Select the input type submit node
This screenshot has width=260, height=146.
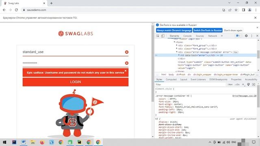coord(215,65)
